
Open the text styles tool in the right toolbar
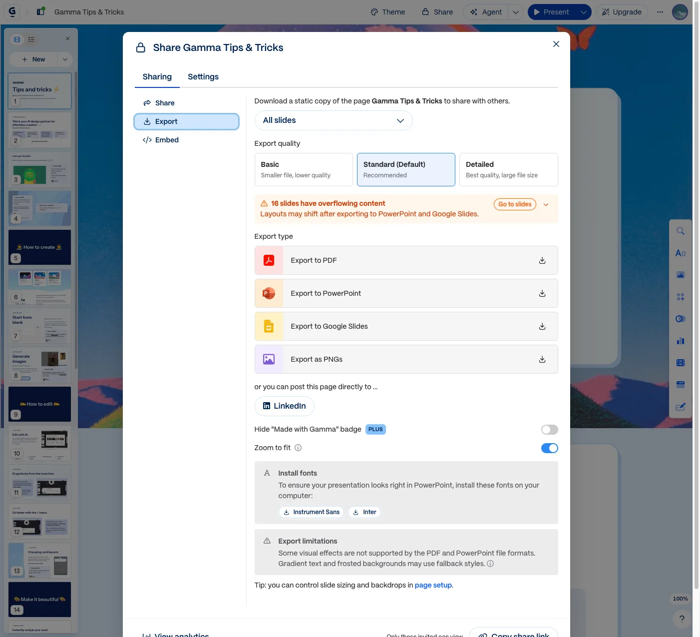coord(680,253)
